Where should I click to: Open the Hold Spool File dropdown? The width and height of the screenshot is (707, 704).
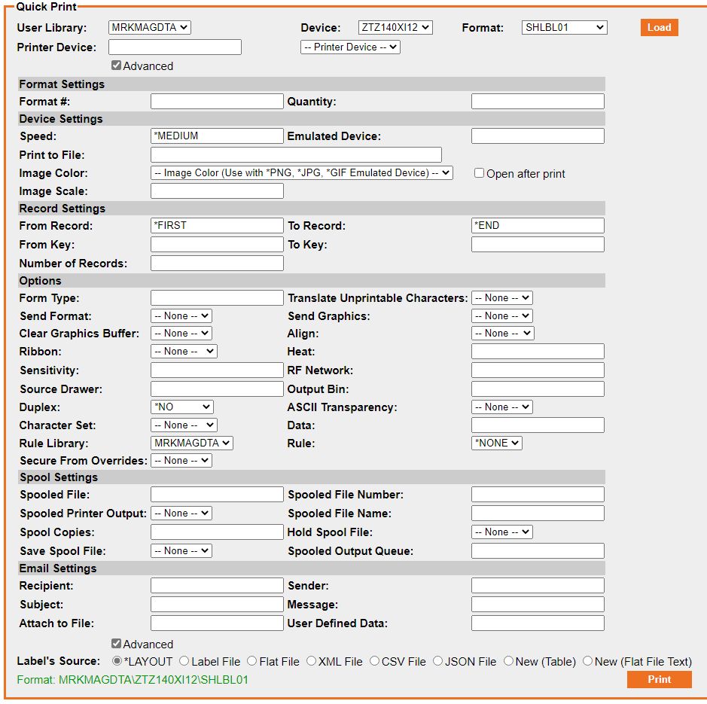pyautogui.click(x=502, y=532)
